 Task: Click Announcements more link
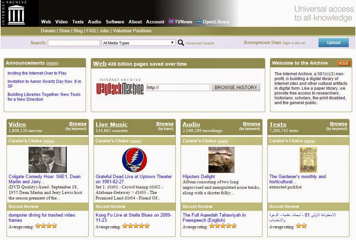point(52,63)
